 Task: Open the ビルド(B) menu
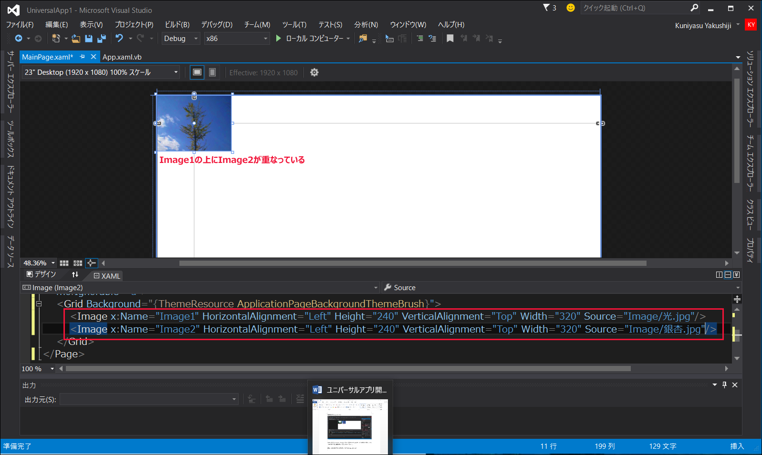pyautogui.click(x=177, y=25)
